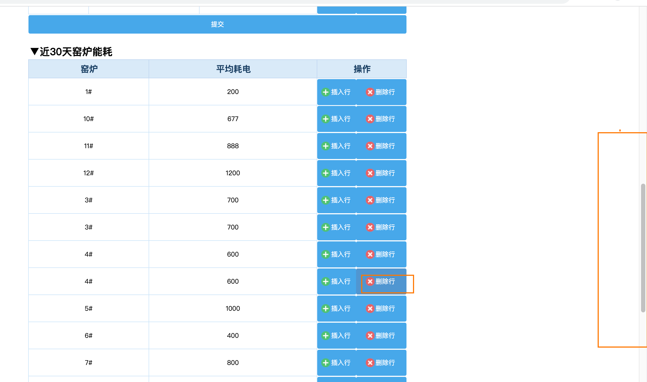Select the 7# kiln cell
This screenshot has height=382, width=647.
(x=89, y=363)
